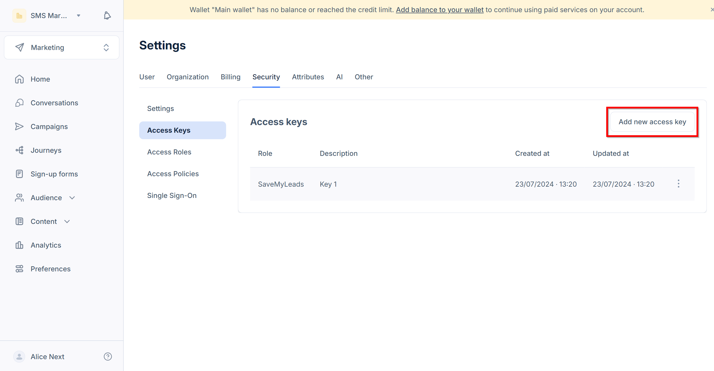Click the Sign-up forms document icon
The width and height of the screenshot is (714, 371).
19,174
